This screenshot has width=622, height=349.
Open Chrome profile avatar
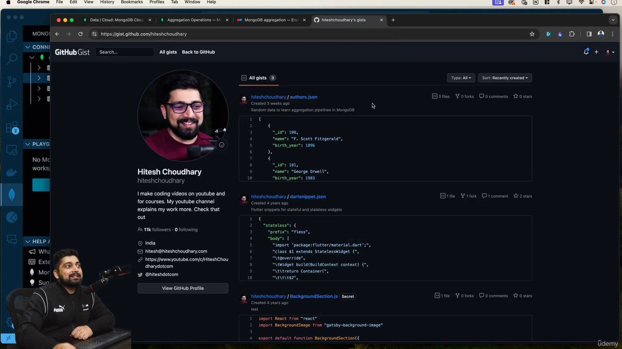coord(601,34)
